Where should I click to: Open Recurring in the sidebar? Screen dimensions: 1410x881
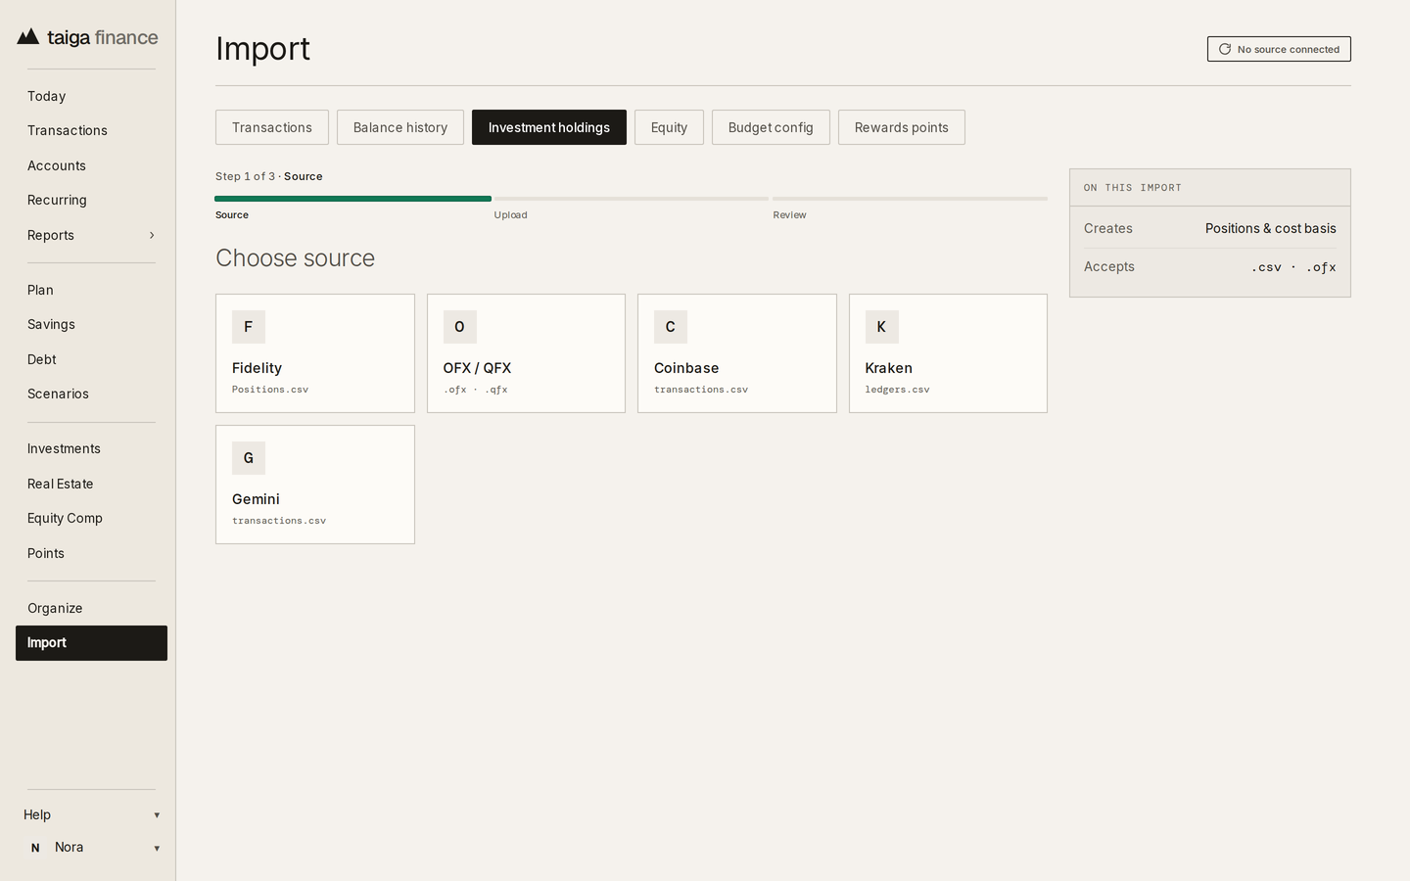[x=91, y=200]
